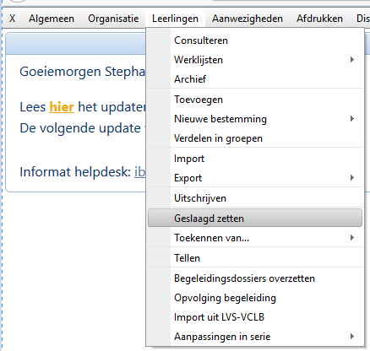This screenshot has width=370, height=351.
Task: Click the X menu bar item
Action: tap(12, 19)
